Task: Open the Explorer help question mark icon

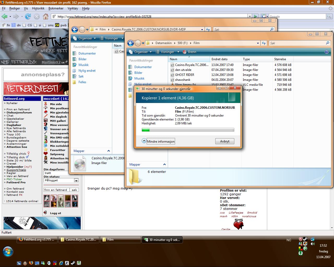Action: [x=326, y=52]
